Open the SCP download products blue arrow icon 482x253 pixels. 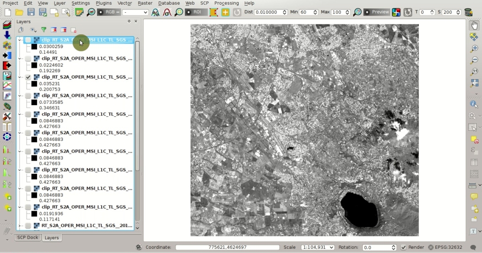click(7, 35)
